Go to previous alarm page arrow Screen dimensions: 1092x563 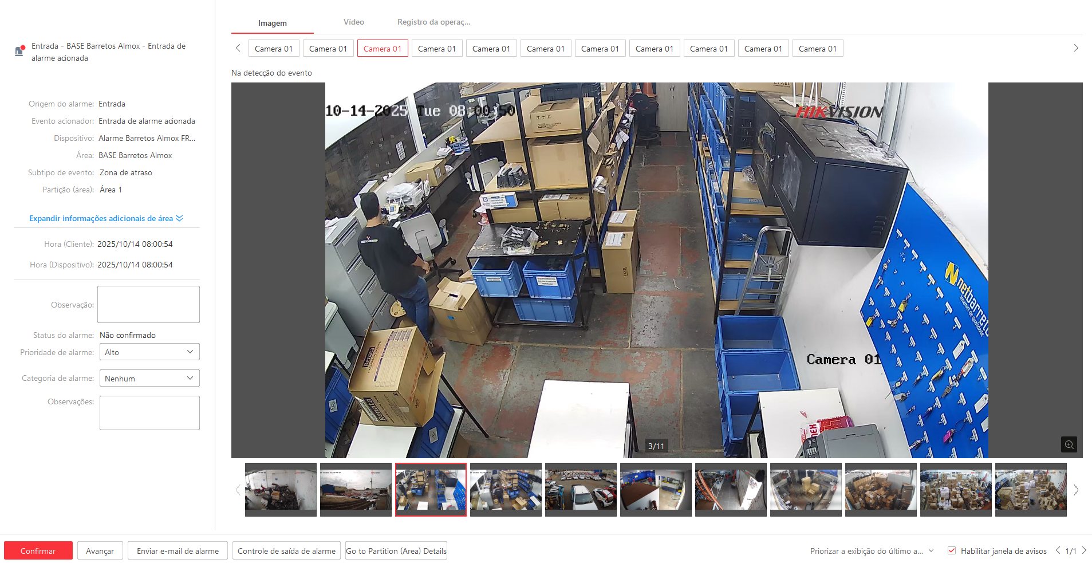tap(1058, 550)
